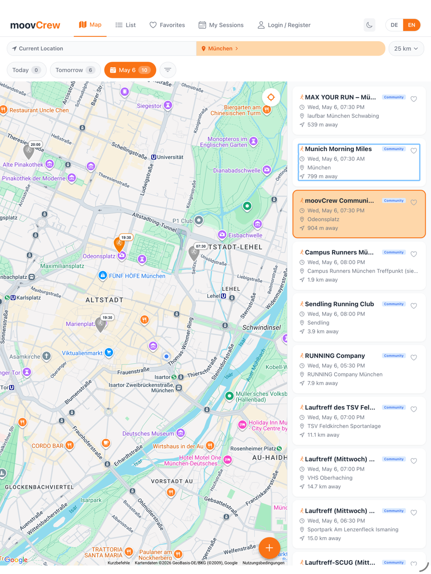Open Kurzbefehle map shortcuts link
This screenshot has width=431, height=574.
point(119,563)
